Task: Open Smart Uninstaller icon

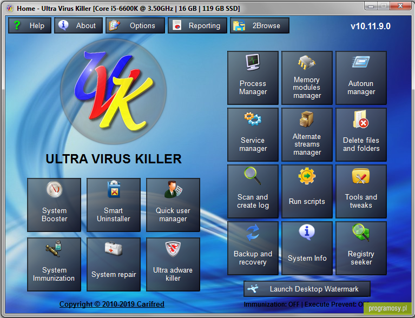Action: click(x=114, y=189)
